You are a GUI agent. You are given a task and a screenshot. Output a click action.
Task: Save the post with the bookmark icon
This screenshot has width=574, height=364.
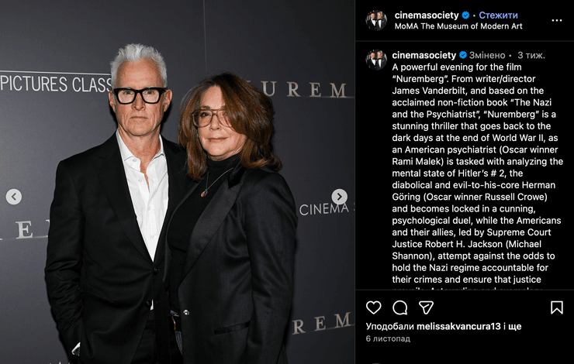pos(556,307)
